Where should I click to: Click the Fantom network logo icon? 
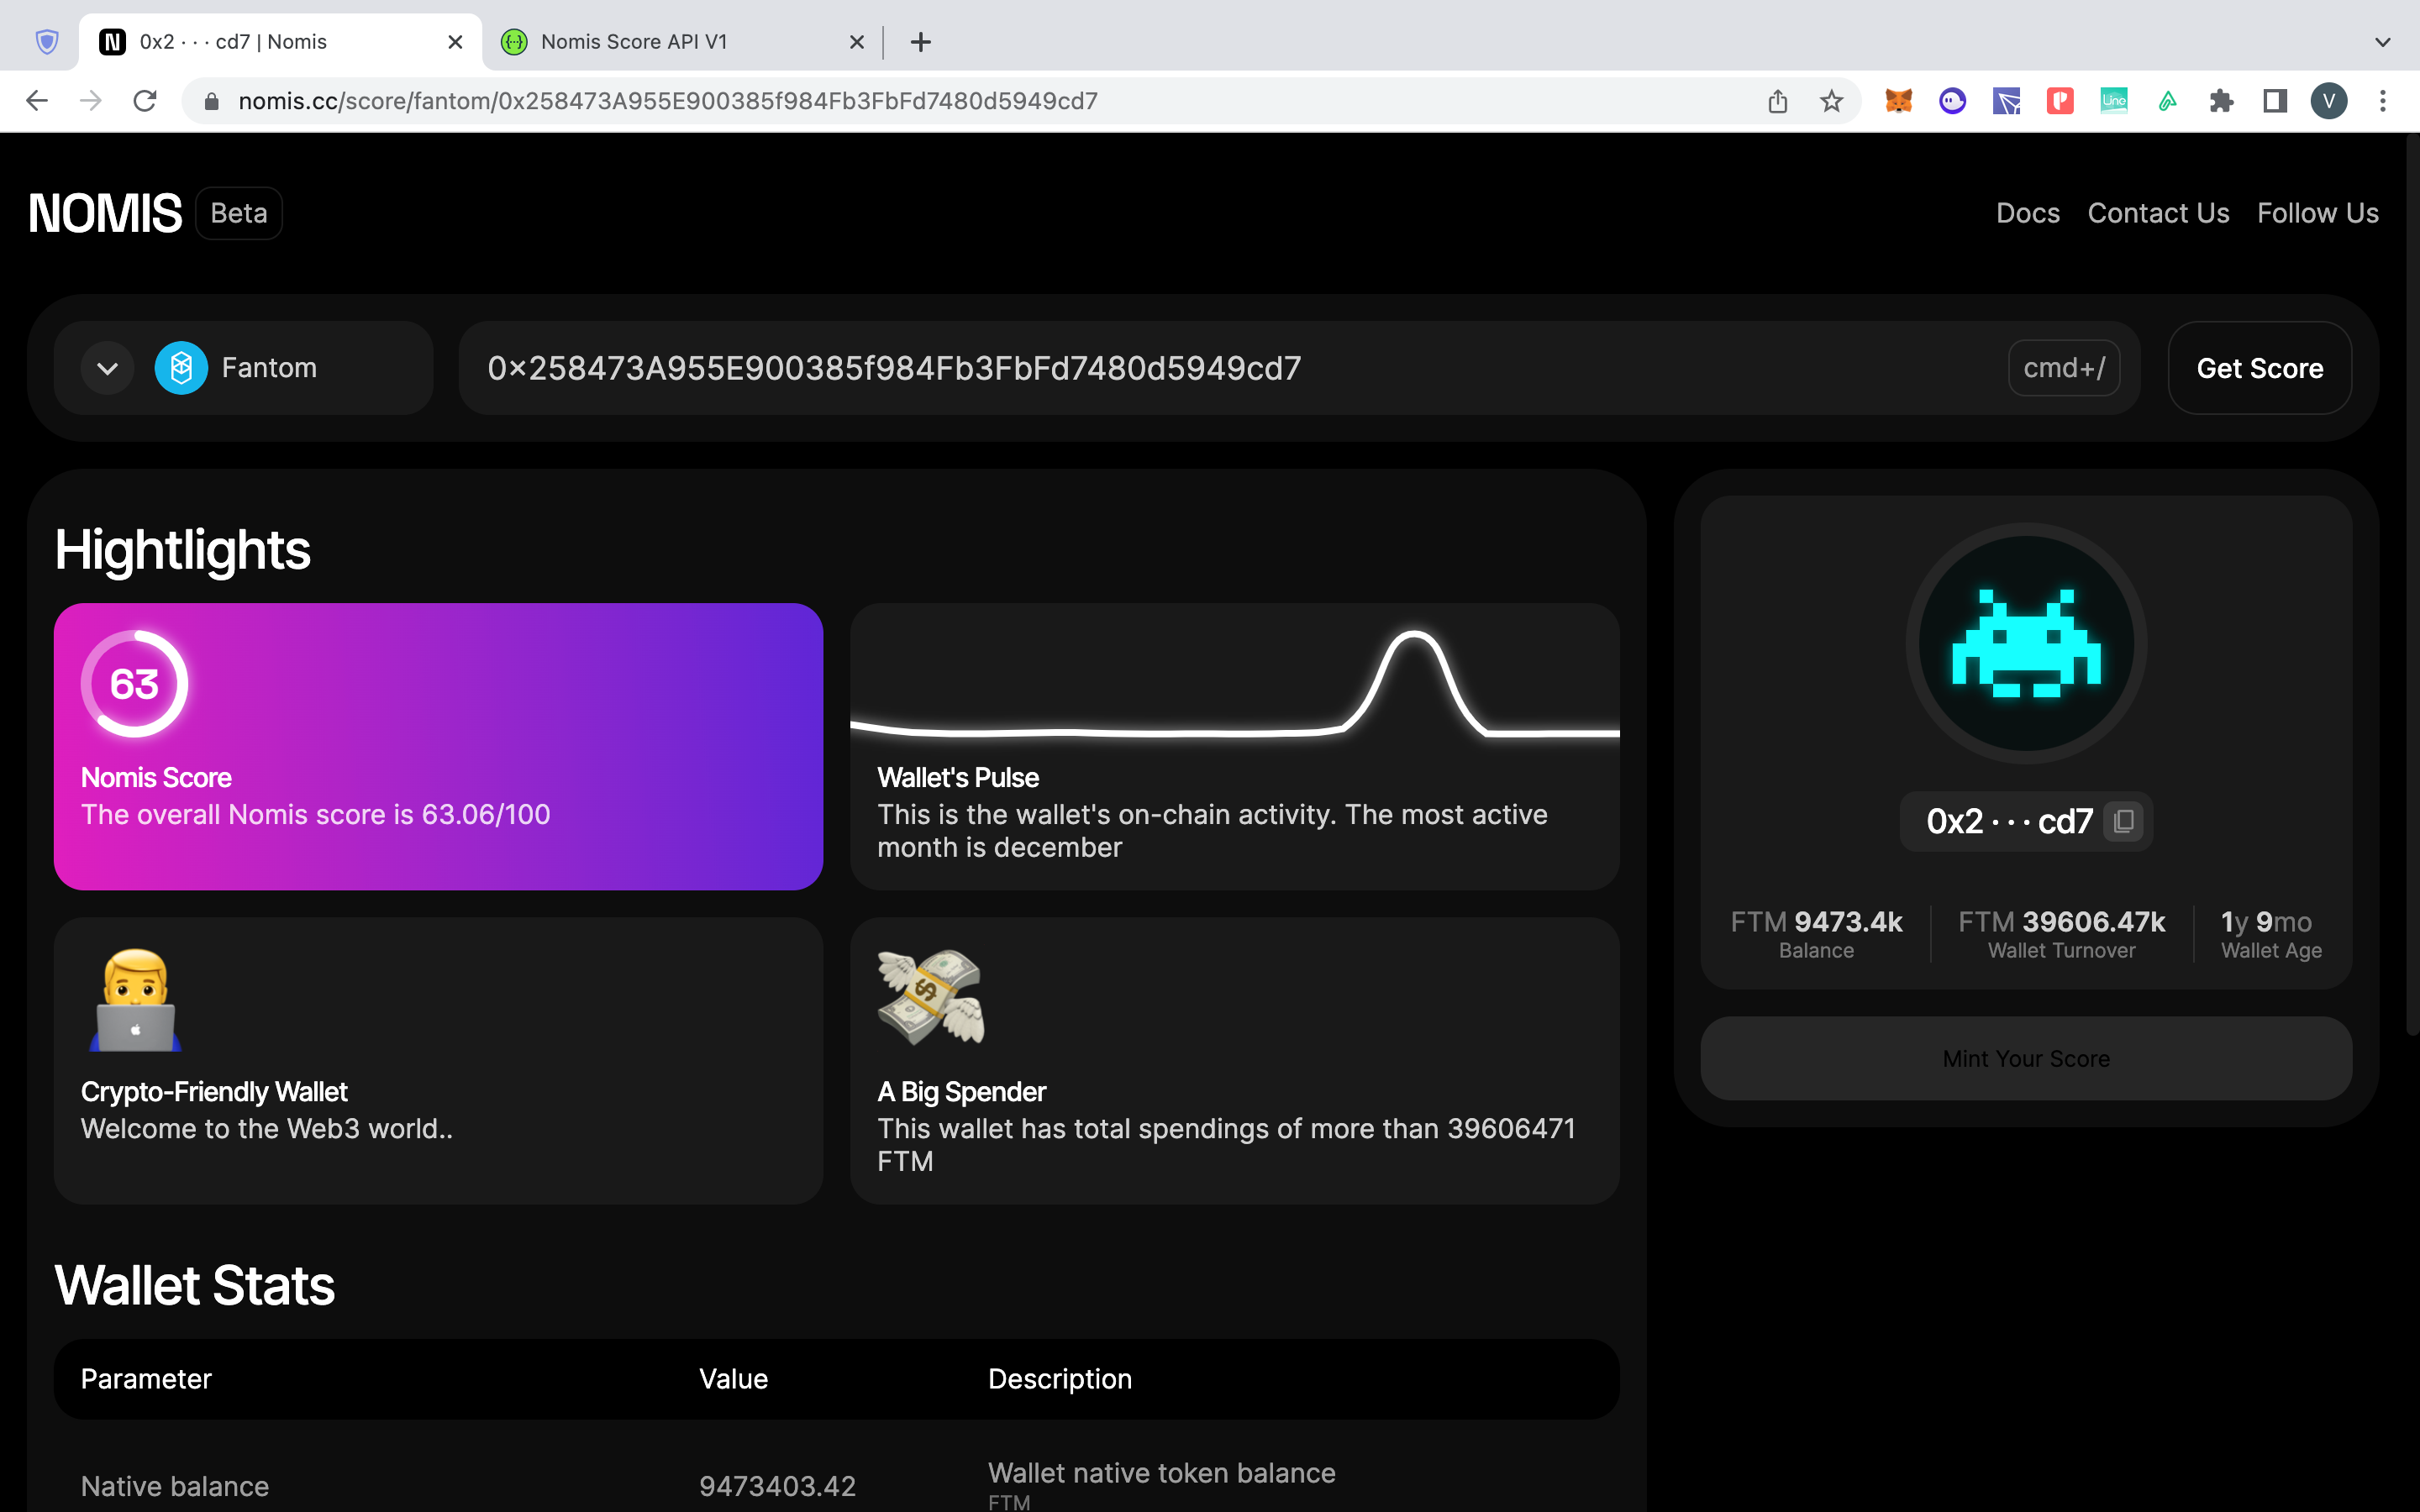pos(181,368)
